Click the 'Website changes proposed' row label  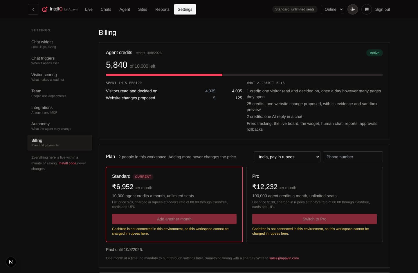pyautogui.click(x=131, y=98)
